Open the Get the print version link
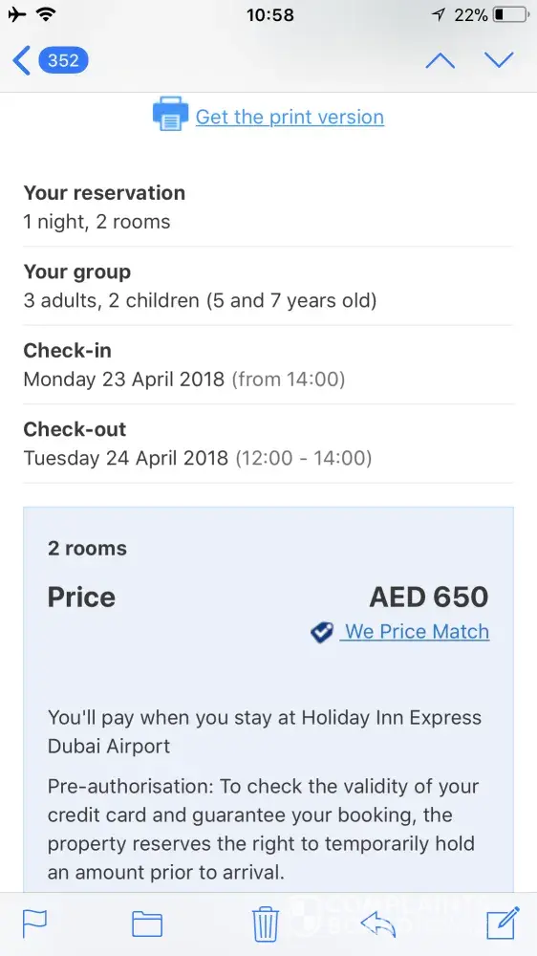537x956 pixels. click(x=290, y=117)
